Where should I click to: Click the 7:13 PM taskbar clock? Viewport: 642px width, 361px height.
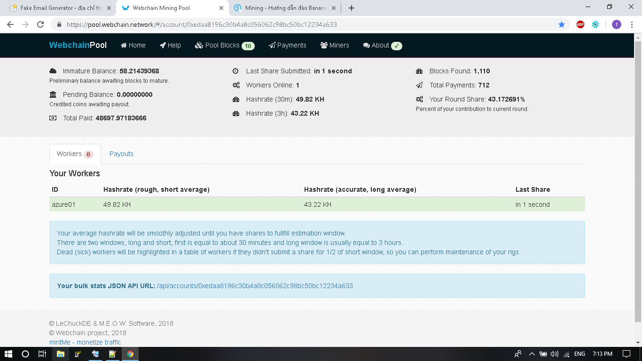602,354
